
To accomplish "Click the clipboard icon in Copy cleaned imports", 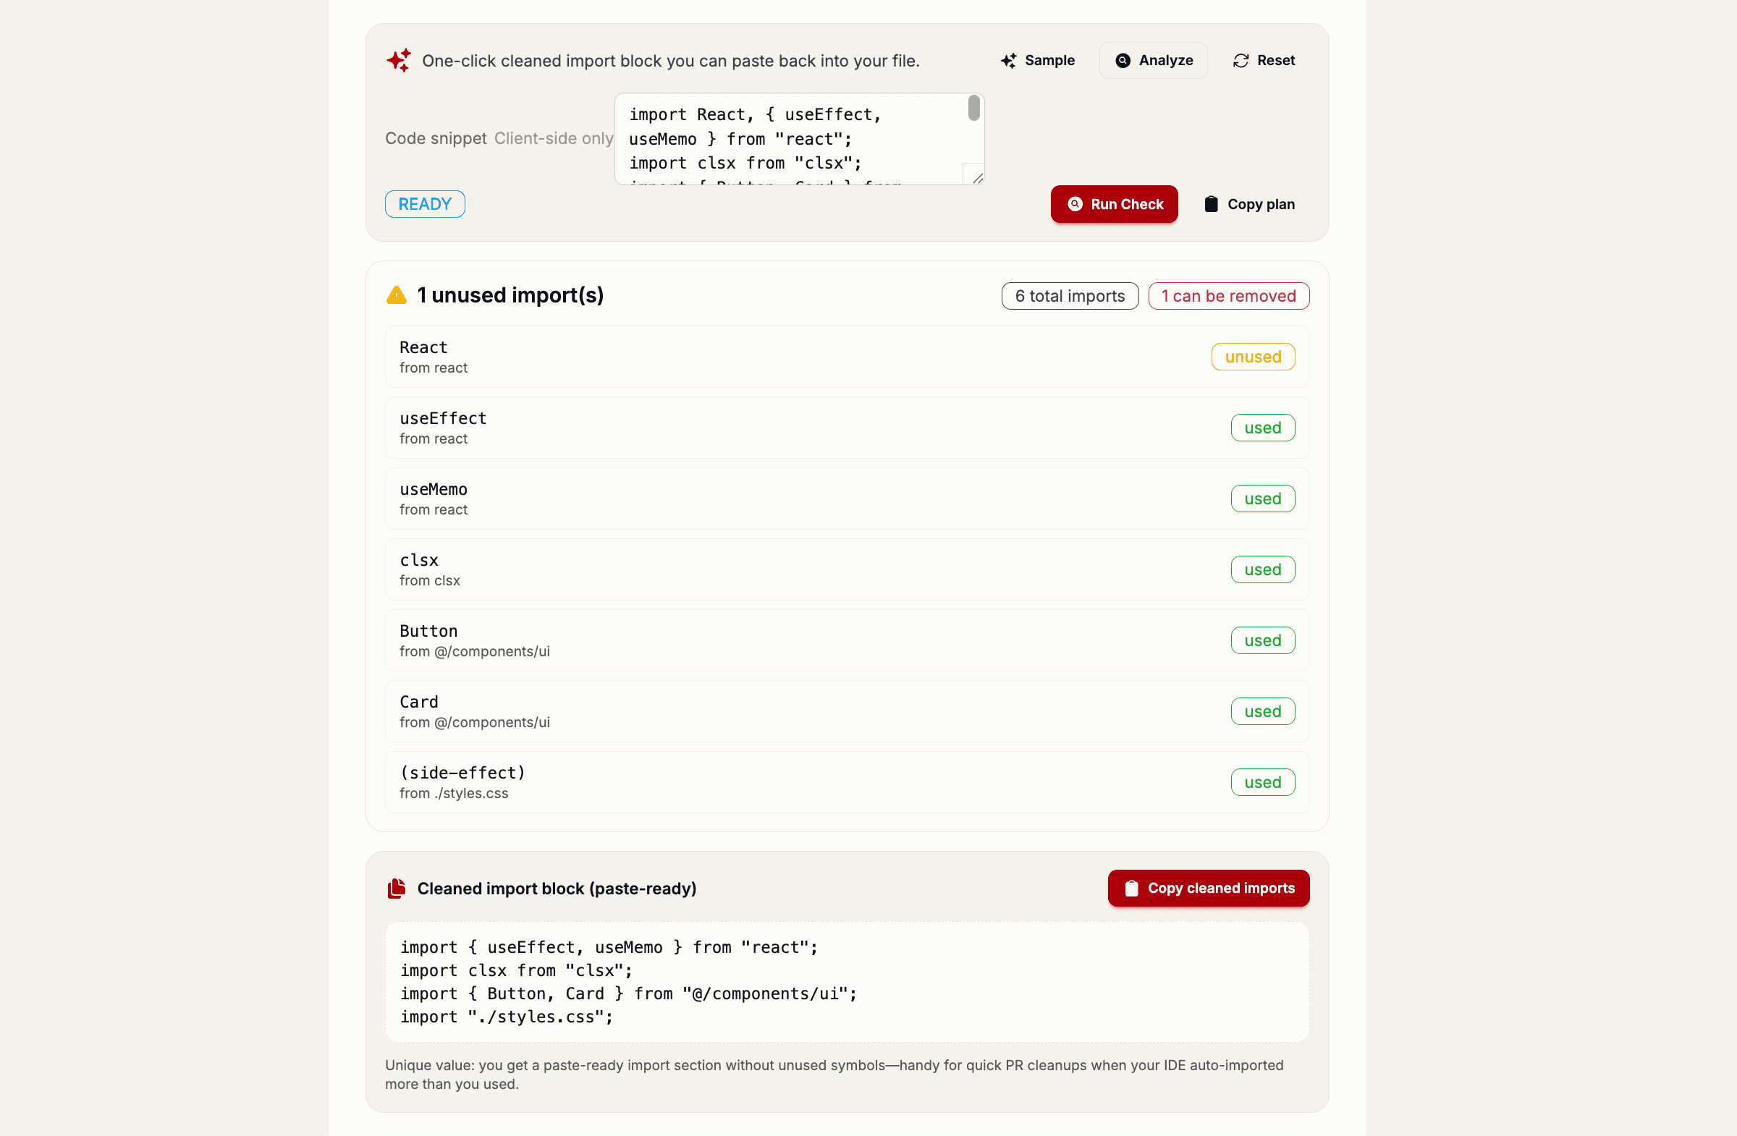I will (x=1131, y=889).
